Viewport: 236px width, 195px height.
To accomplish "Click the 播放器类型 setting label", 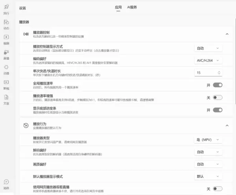I will (41, 138).
